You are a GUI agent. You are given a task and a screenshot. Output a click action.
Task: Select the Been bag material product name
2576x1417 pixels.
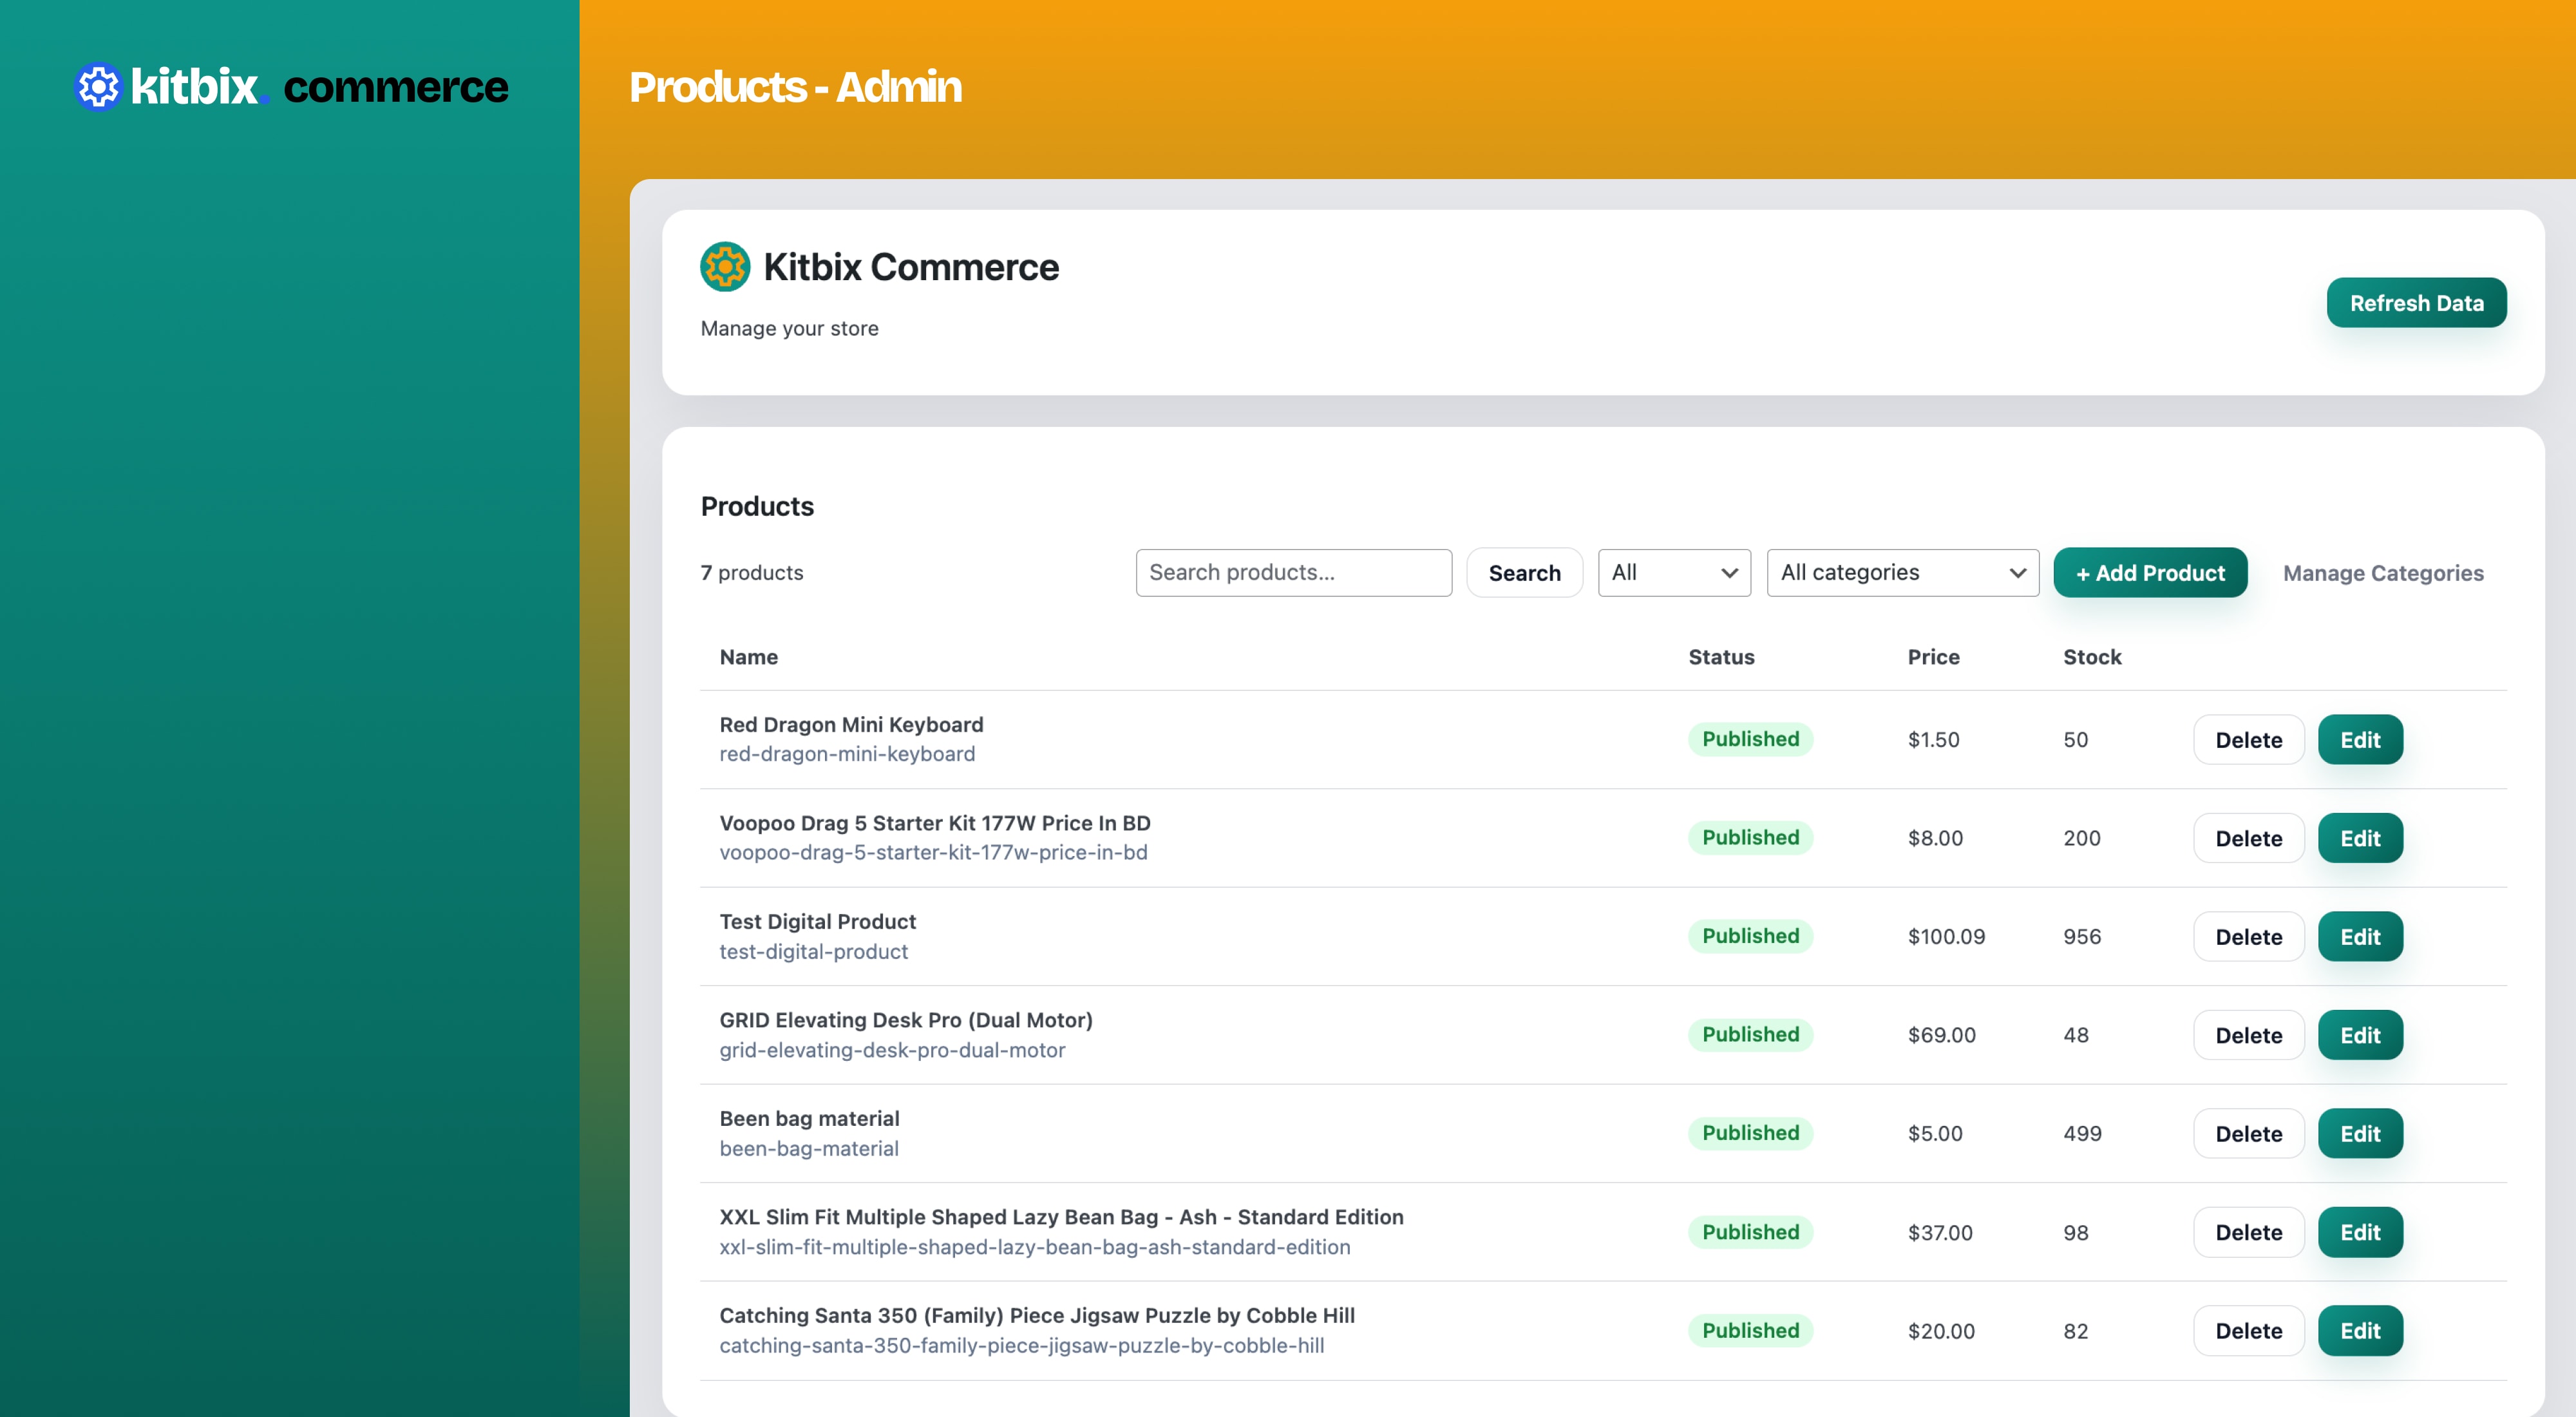tap(809, 1118)
